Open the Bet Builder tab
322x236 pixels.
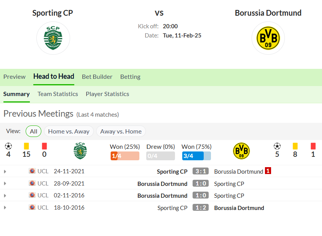click(x=97, y=77)
